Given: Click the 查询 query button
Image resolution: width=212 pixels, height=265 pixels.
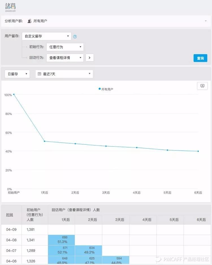Looking at the screenshot, I should (200, 58).
